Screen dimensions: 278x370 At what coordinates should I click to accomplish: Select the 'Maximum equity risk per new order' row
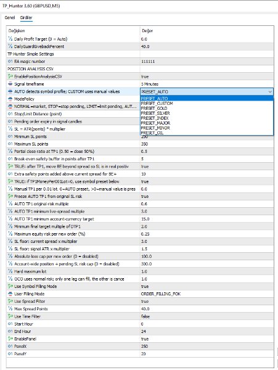point(140,234)
